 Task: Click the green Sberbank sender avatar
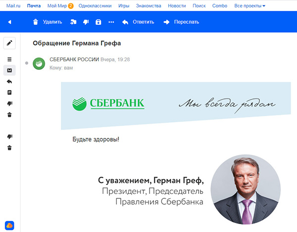click(39, 64)
